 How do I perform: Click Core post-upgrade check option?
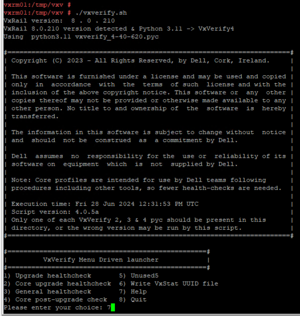coord(55,300)
